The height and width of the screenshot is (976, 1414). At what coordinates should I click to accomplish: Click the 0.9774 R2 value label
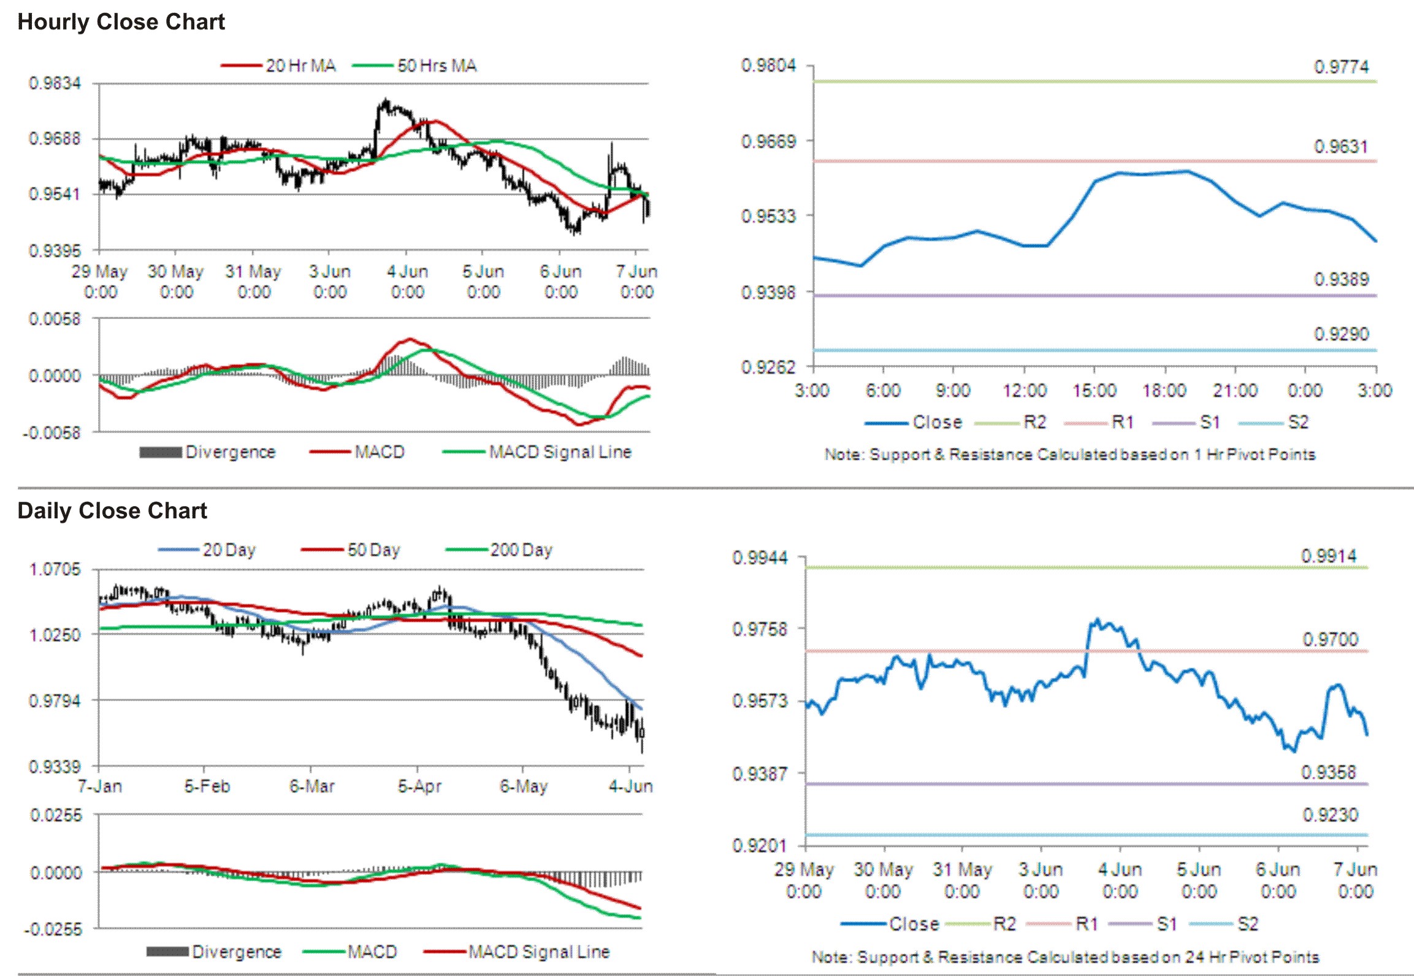click(1341, 67)
